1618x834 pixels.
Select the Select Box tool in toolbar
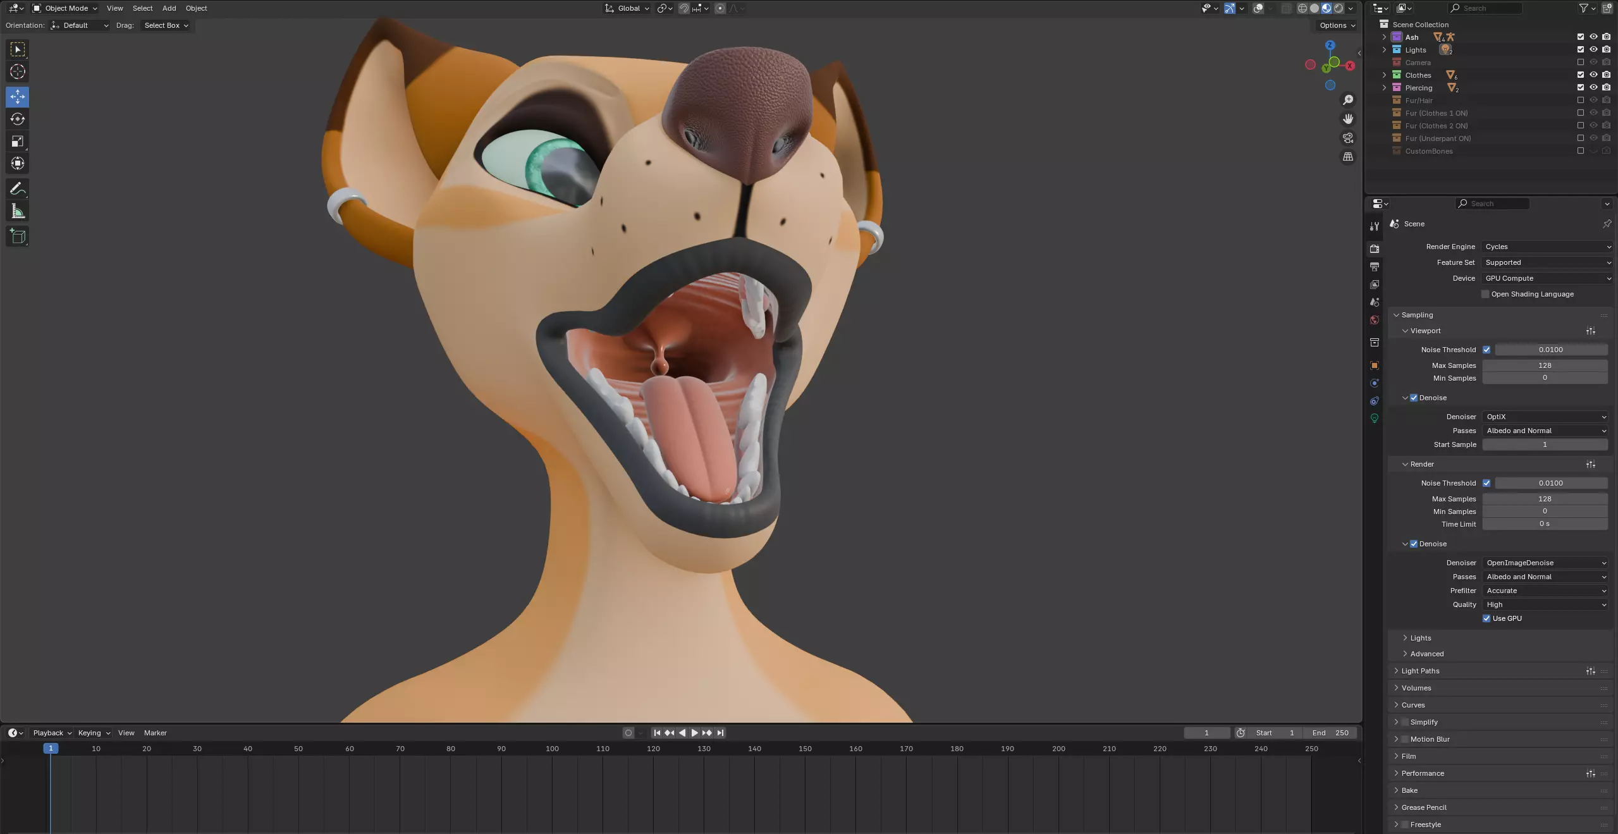point(18,49)
